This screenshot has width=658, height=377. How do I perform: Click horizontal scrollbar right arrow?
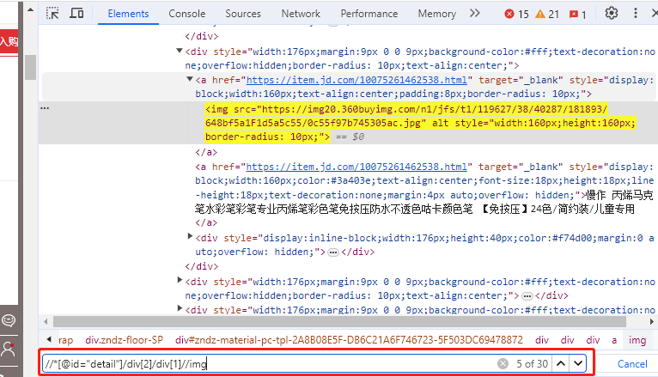coord(652,322)
